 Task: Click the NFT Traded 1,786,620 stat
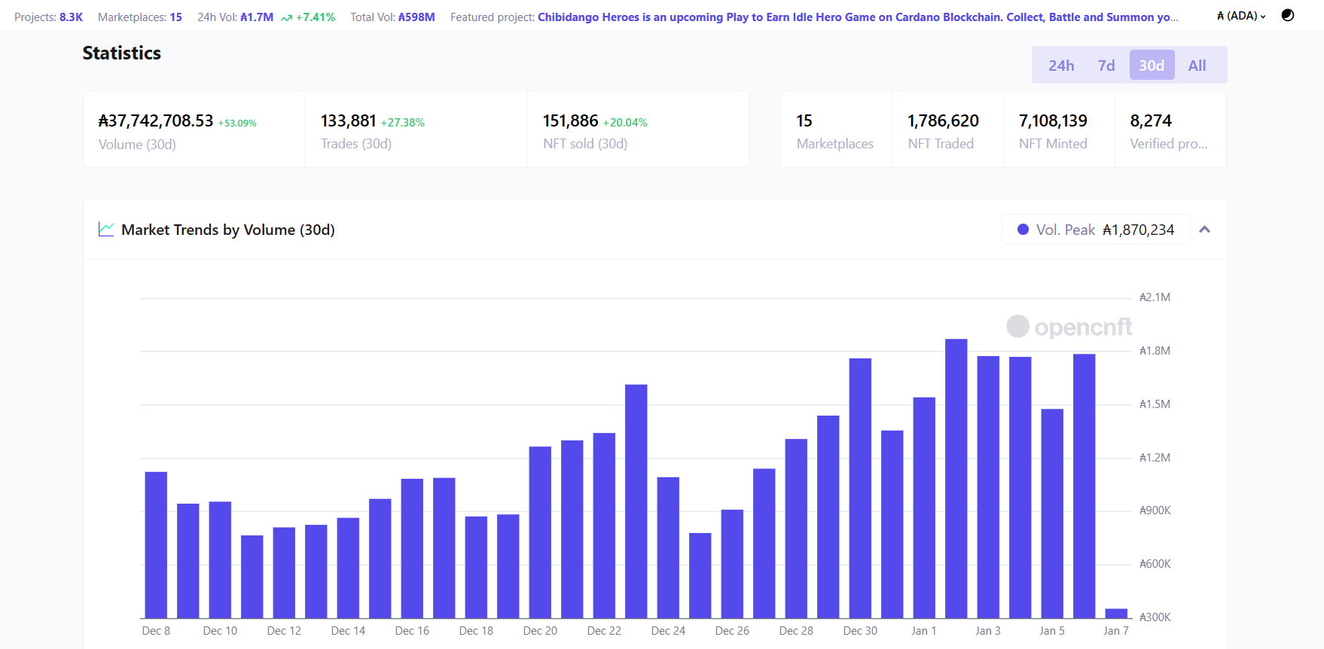pos(947,129)
